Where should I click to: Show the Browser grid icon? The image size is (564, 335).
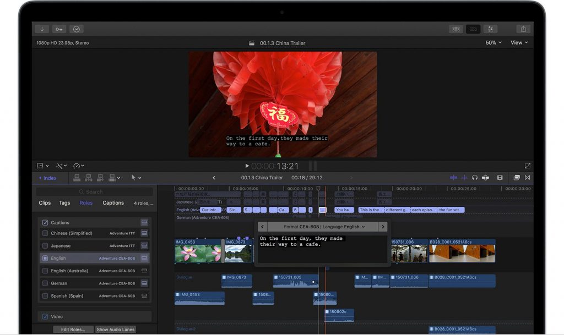(x=455, y=29)
